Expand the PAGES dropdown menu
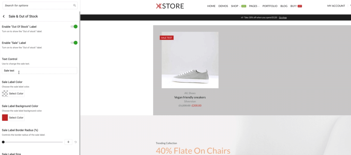 (x=254, y=6)
